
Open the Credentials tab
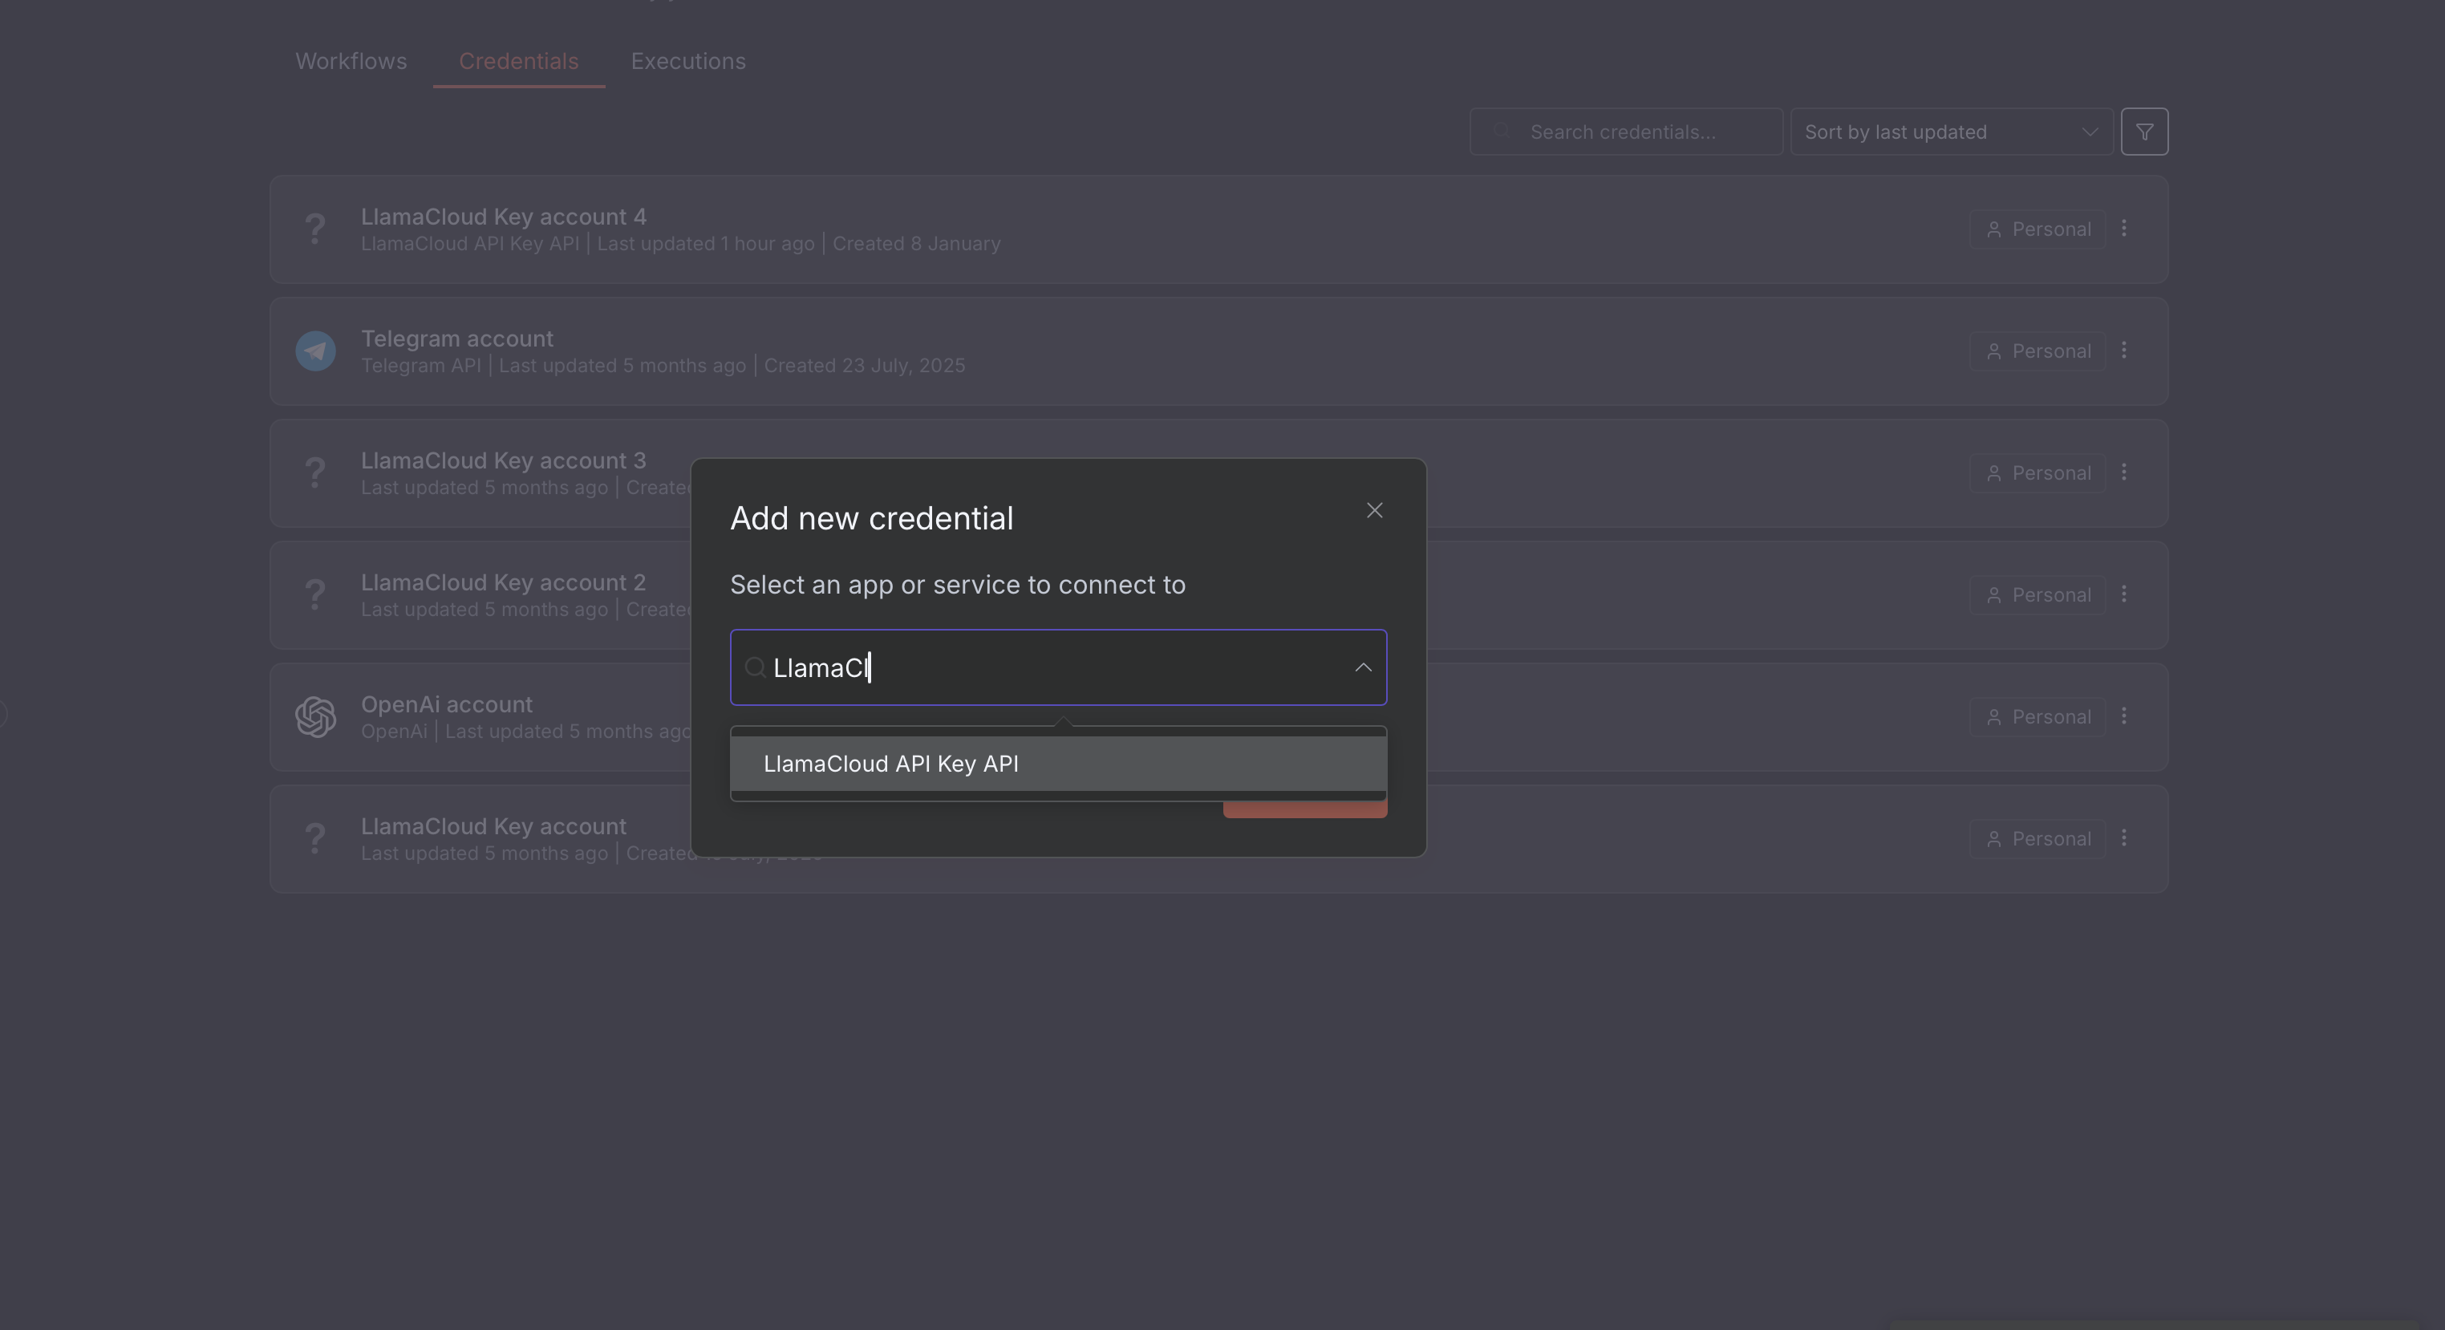pyautogui.click(x=518, y=62)
